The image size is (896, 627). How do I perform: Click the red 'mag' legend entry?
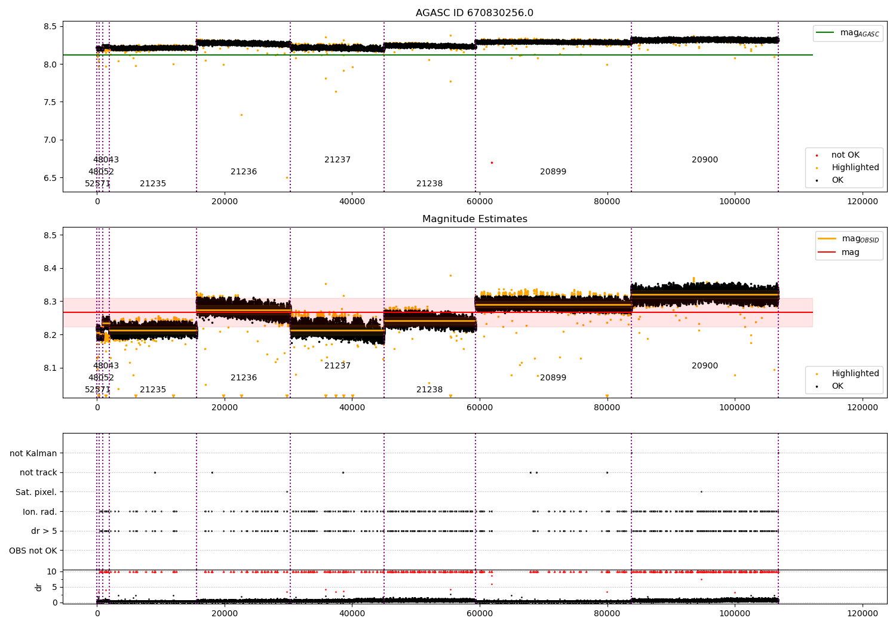coord(839,253)
